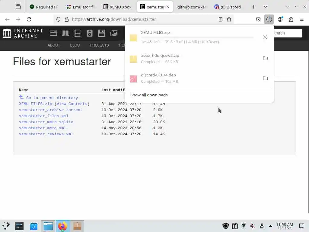The width and height of the screenshot is (309, 232).
Task: Click Show all downloads
Action: coord(149,95)
